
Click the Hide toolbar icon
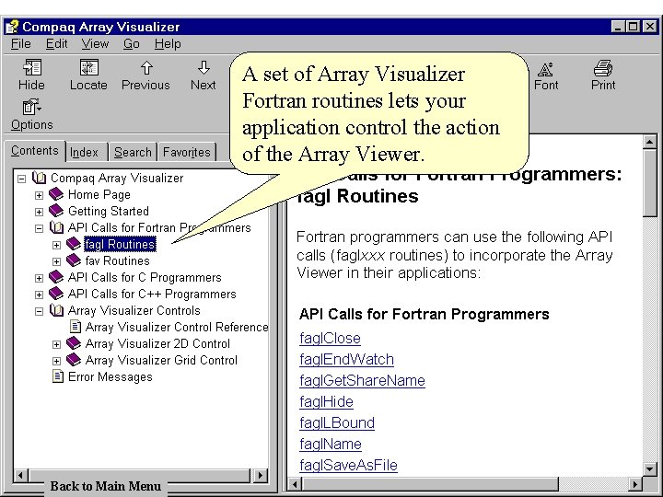[31, 67]
